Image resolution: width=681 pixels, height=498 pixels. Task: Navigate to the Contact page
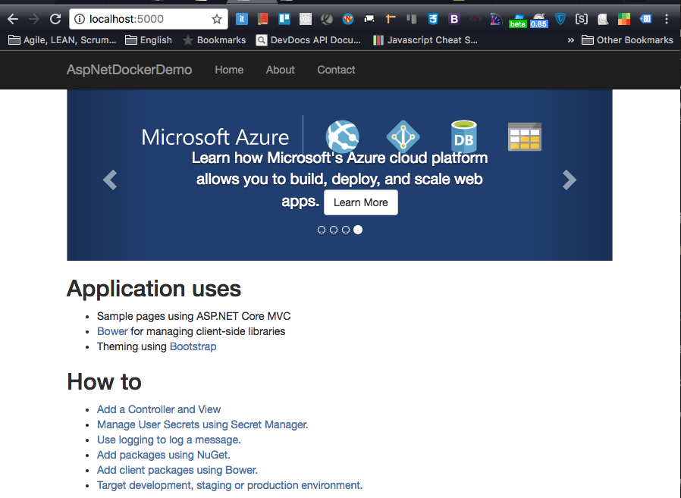[x=336, y=70]
